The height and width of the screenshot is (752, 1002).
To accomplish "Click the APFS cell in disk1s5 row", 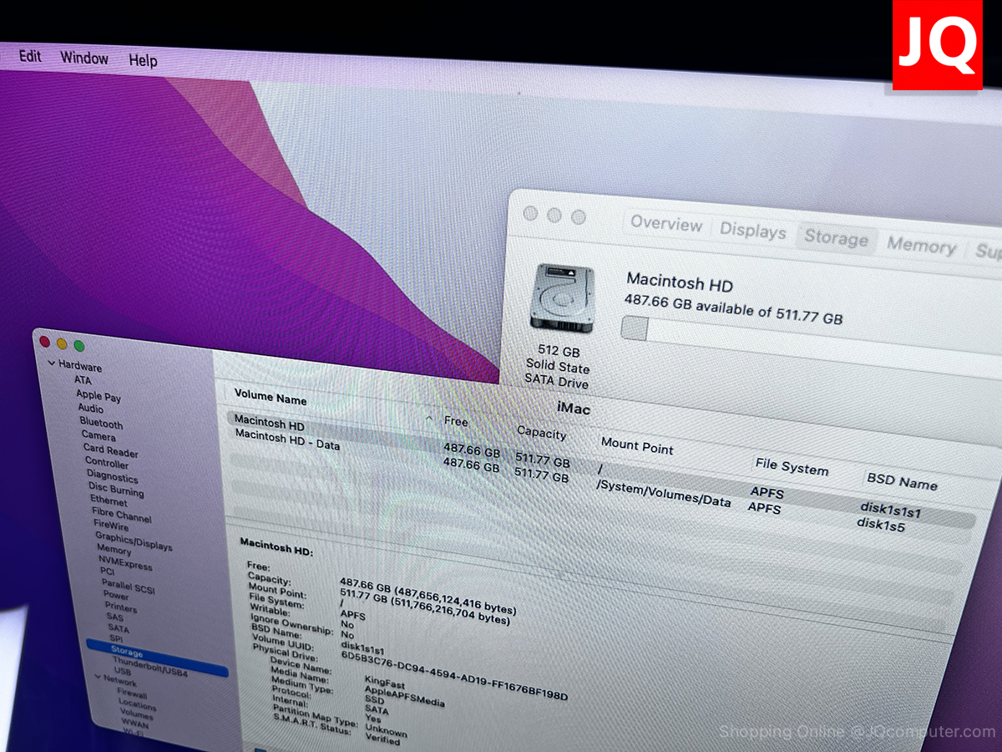I will pyautogui.click(x=764, y=507).
